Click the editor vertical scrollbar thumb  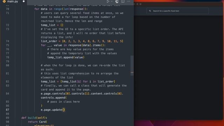[132, 65]
